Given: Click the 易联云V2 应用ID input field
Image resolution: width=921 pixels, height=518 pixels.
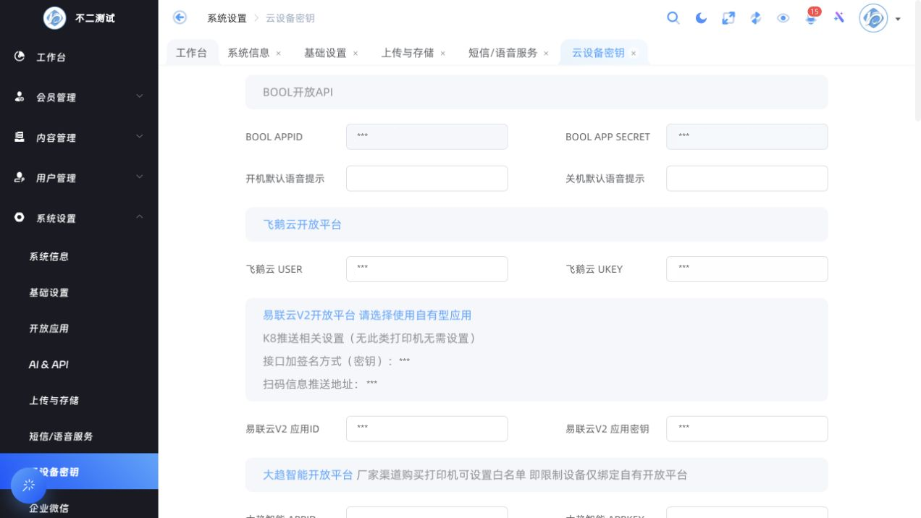Looking at the screenshot, I should (427, 429).
